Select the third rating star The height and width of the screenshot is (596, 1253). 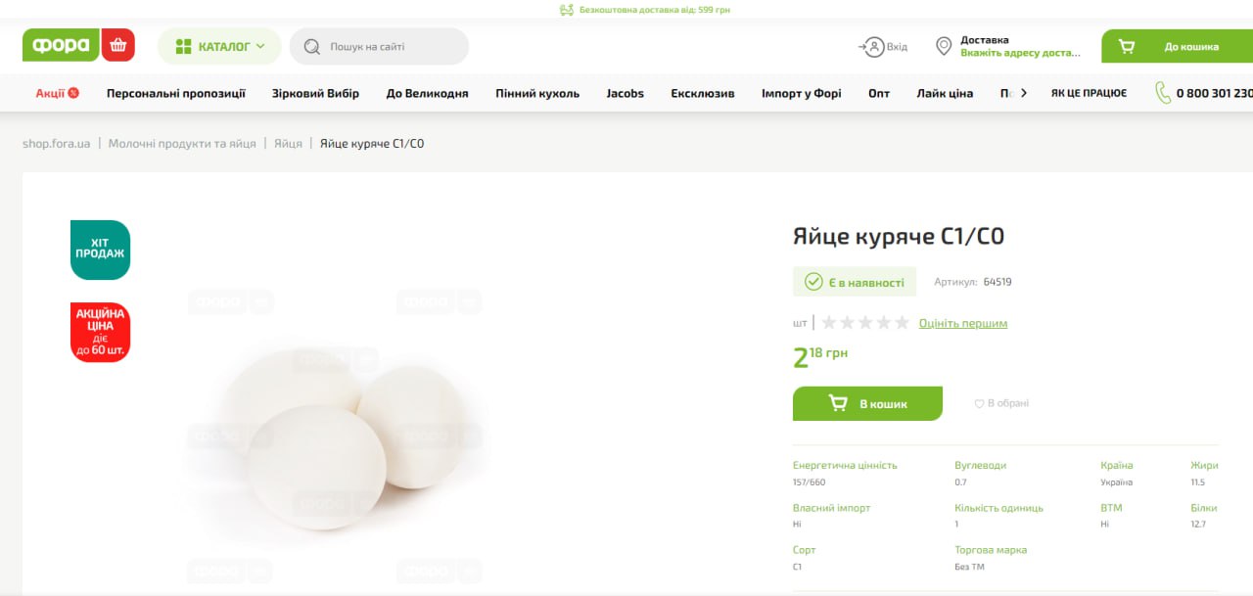point(865,323)
